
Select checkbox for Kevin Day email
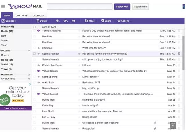pos(34,106)
